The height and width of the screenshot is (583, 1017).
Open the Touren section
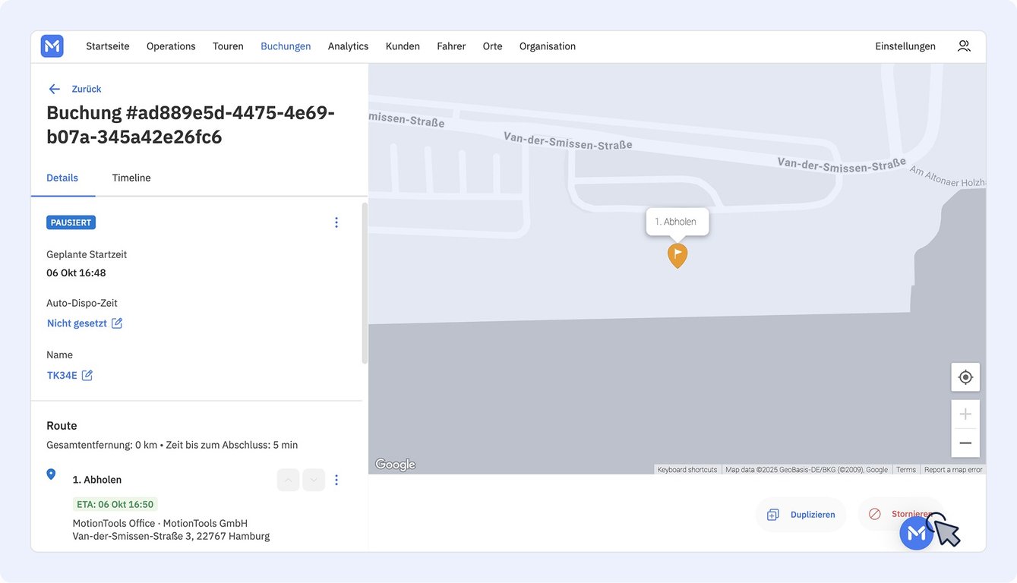point(228,46)
